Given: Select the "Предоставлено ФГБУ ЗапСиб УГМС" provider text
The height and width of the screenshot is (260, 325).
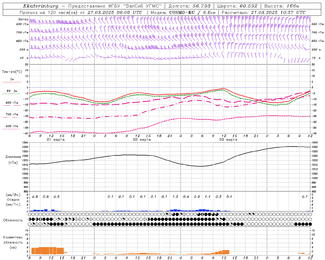Looking at the screenshot, I should click(115, 6).
